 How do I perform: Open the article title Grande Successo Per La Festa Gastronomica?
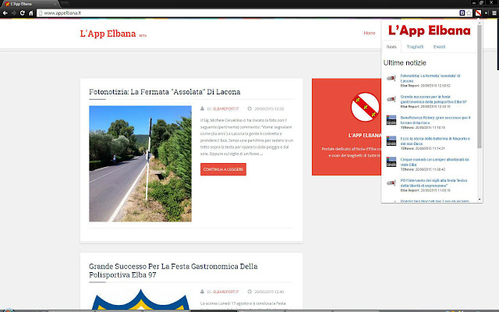click(173, 271)
